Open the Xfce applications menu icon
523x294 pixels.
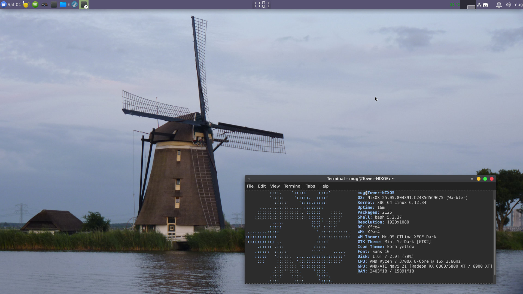click(4, 5)
